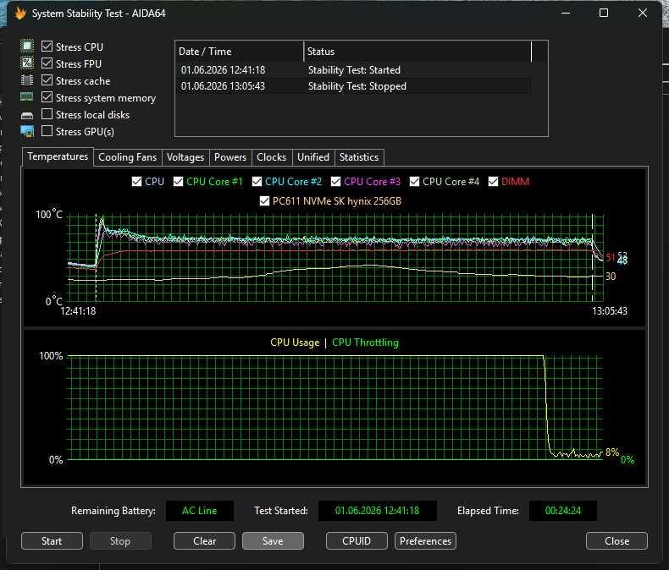Click the Status column header
This screenshot has width=669, height=570.
point(417,52)
